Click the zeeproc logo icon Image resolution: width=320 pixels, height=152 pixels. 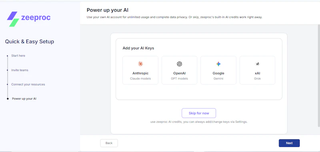[13, 19]
